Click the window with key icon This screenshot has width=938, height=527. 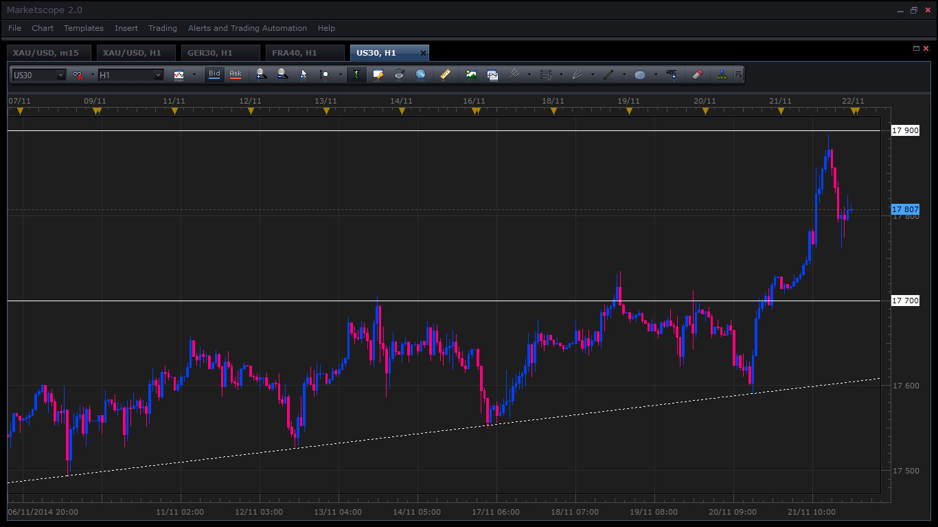click(378, 75)
